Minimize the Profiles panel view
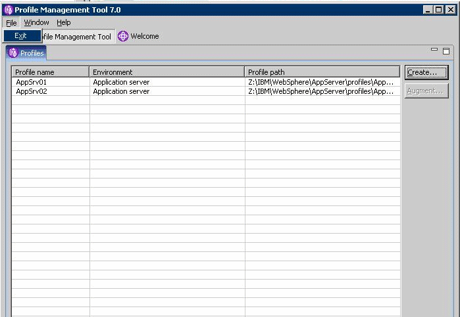 click(x=434, y=50)
